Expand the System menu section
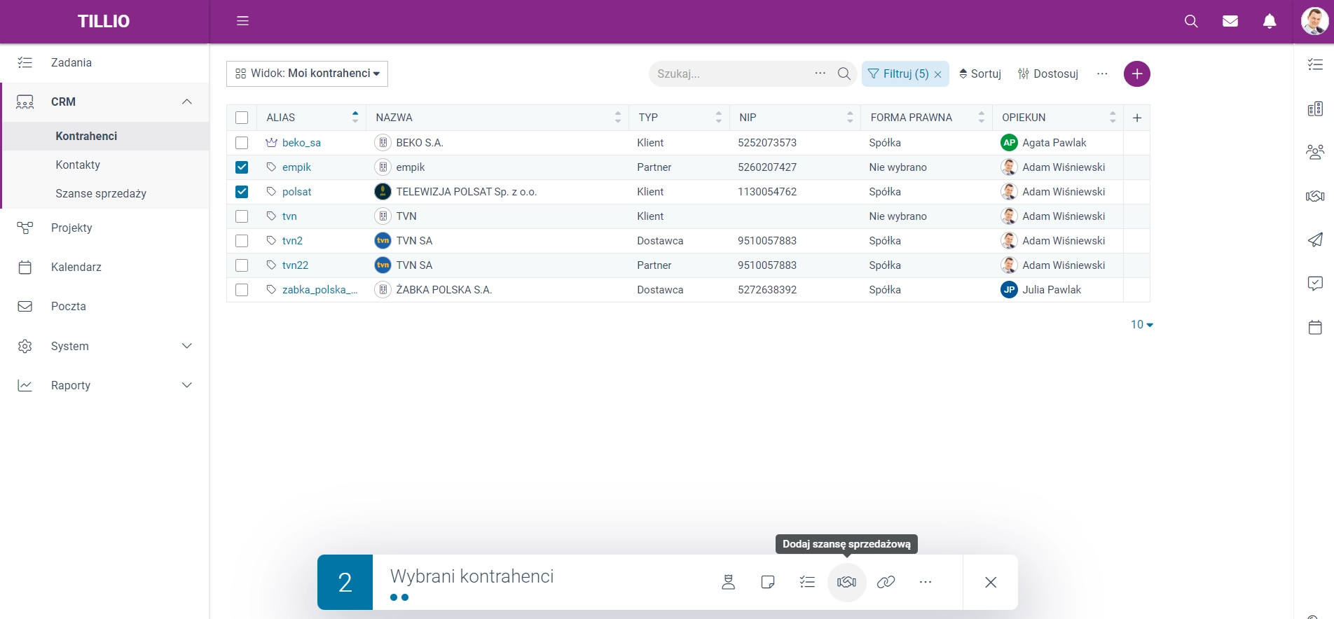 tap(186, 346)
